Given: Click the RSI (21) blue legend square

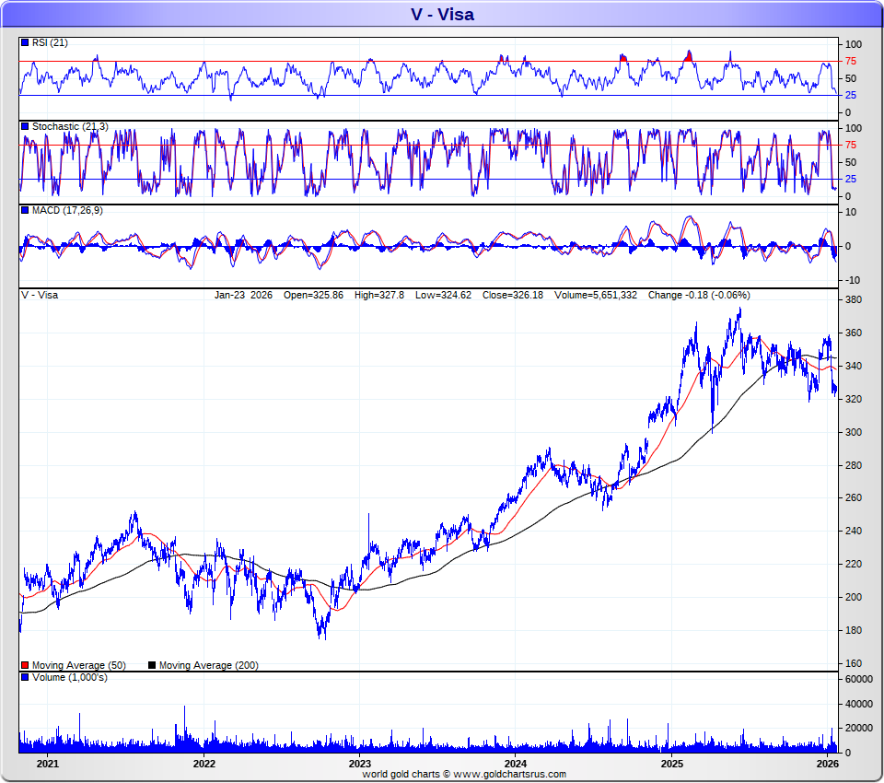Looking at the screenshot, I should click(25, 42).
